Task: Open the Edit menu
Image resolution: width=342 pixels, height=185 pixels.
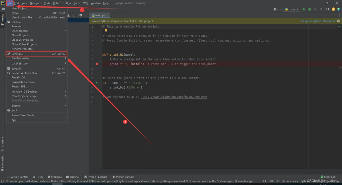Action: click(17, 3)
